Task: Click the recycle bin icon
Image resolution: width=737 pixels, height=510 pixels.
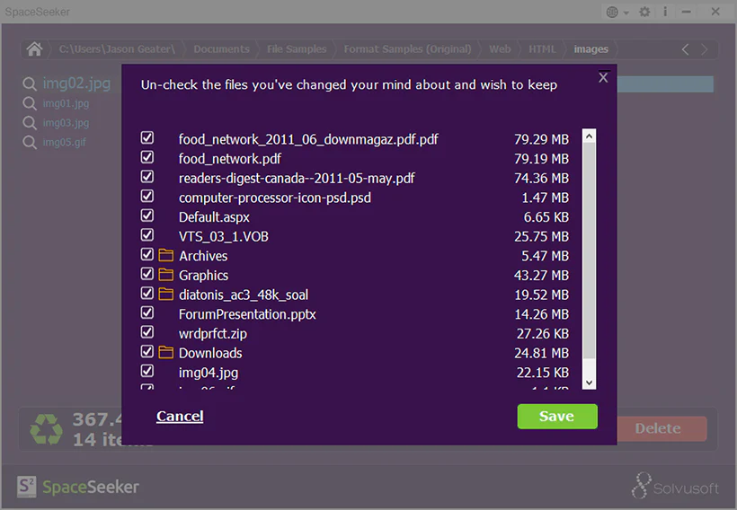Action: (46, 429)
